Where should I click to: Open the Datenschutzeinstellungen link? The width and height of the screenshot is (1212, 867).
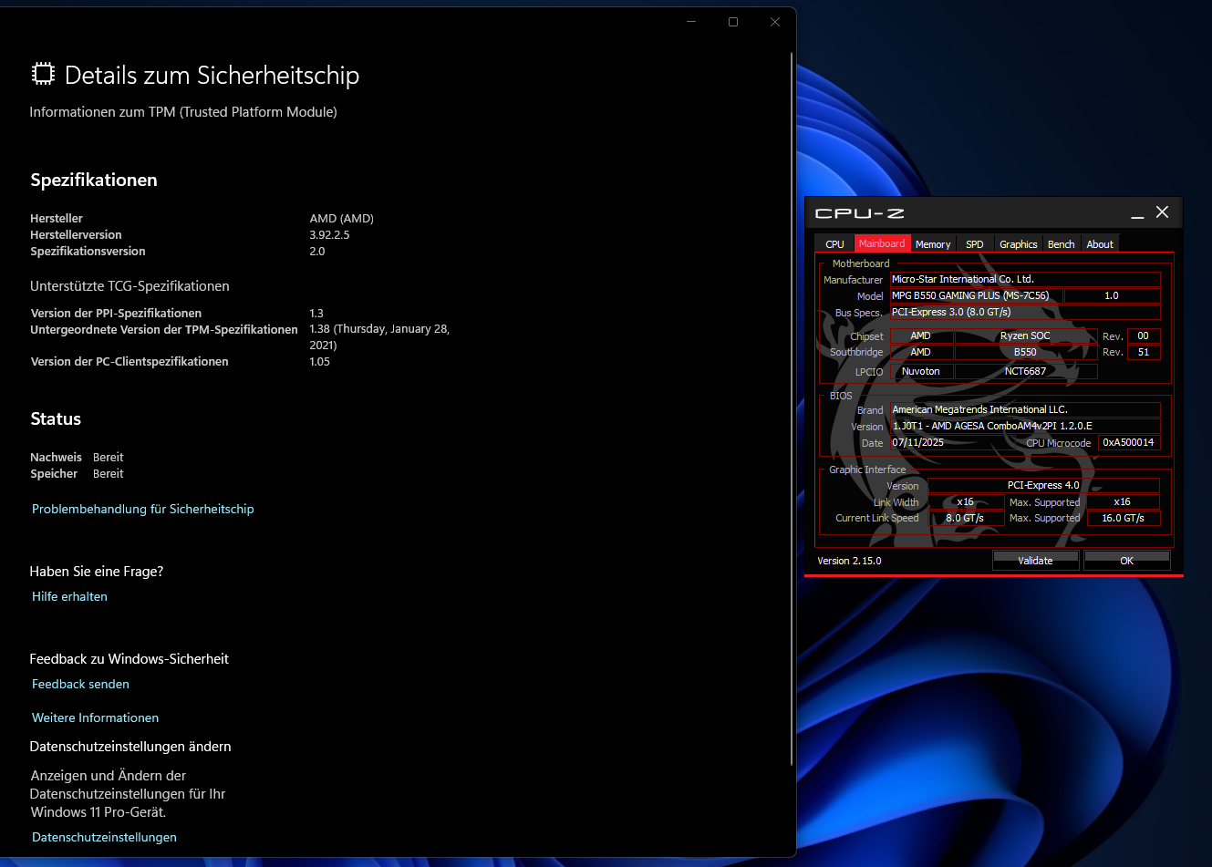coord(104,837)
